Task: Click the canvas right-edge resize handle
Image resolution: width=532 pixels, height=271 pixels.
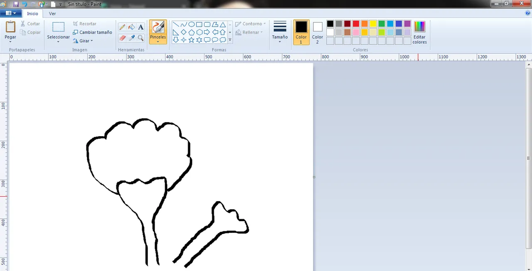Action: click(x=314, y=177)
